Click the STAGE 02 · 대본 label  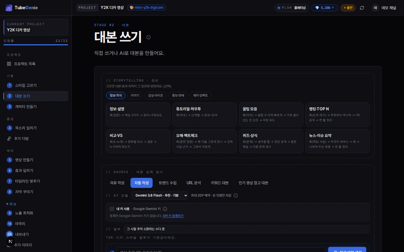tap(112, 25)
